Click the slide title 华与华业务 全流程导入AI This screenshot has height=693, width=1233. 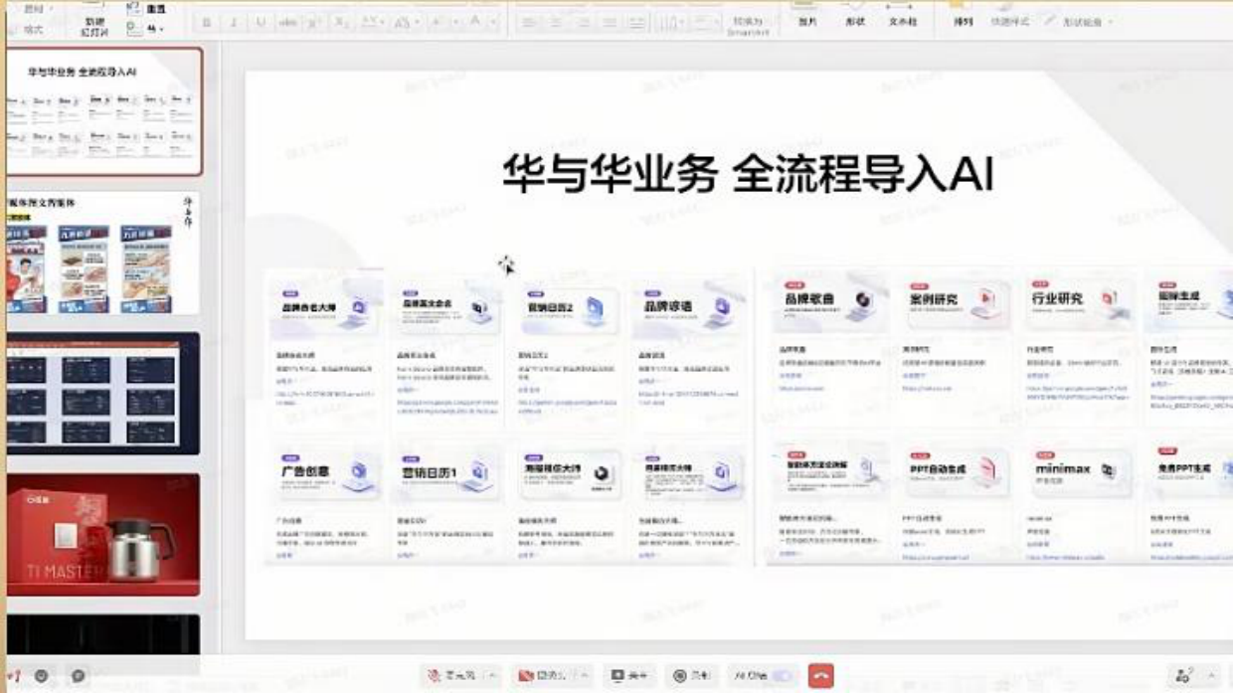tap(748, 174)
